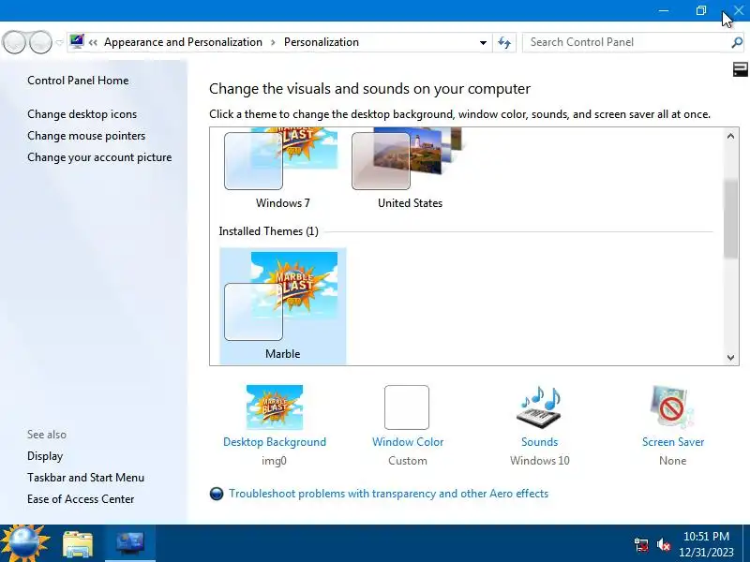
Task: Open the Start menu orb
Action: [25, 543]
